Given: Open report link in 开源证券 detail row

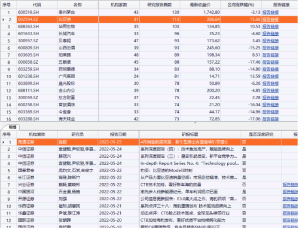Looking at the screenshot, I should tap(290, 199).
